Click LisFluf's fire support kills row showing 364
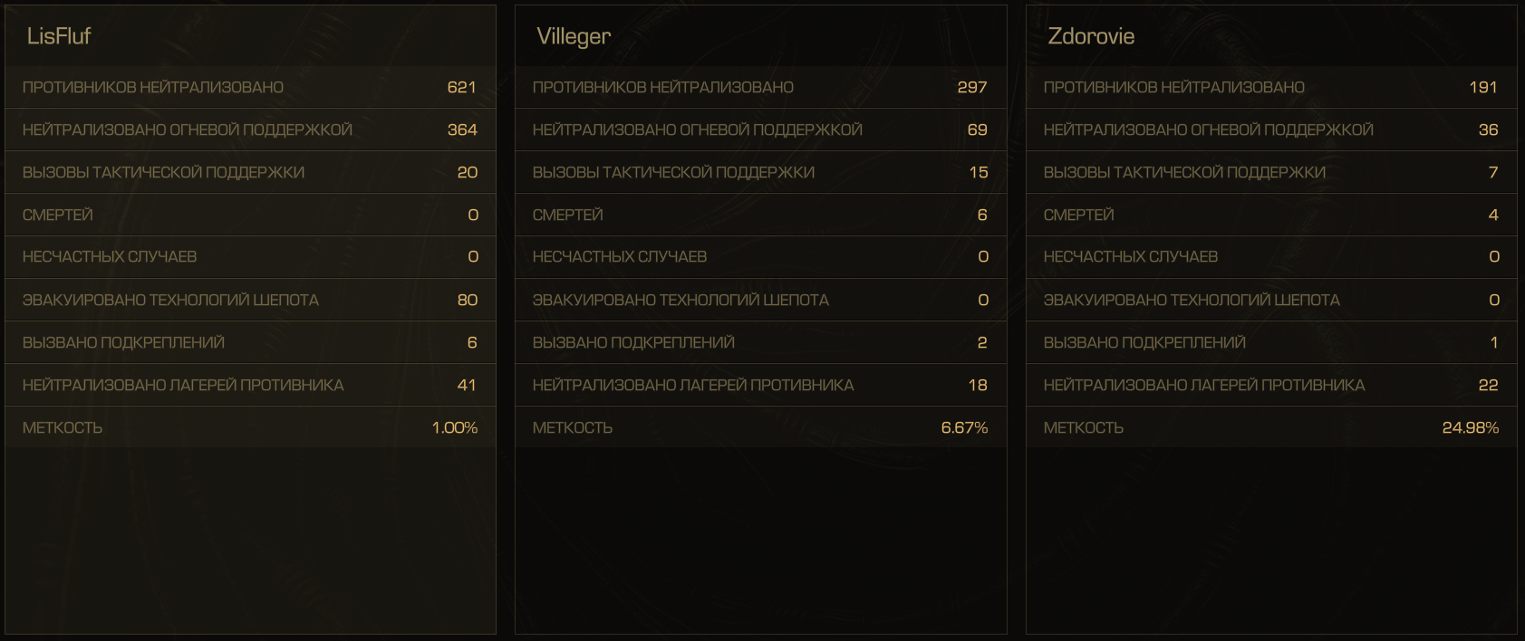The width and height of the screenshot is (1525, 641). click(250, 129)
